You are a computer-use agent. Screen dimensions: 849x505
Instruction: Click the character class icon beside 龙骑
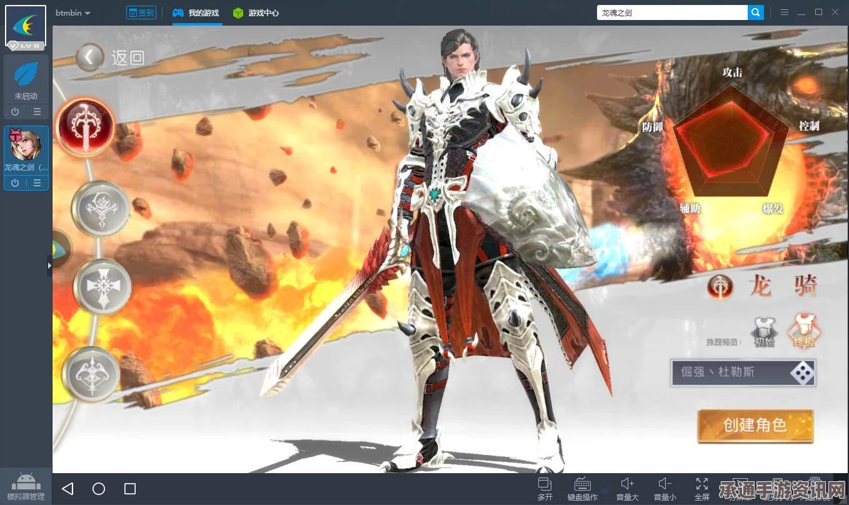point(720,287)
